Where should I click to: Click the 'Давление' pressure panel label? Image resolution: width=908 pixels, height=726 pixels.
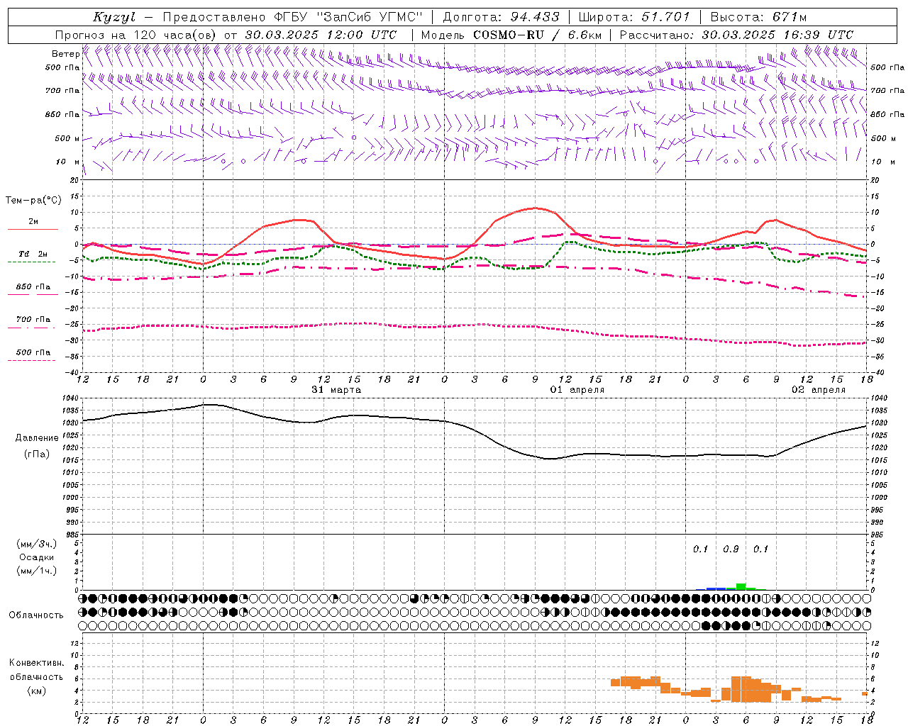pyautogui.click(x=37, y=438)
